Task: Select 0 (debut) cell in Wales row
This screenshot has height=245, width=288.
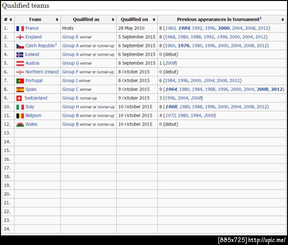Action: click(222, 124)
